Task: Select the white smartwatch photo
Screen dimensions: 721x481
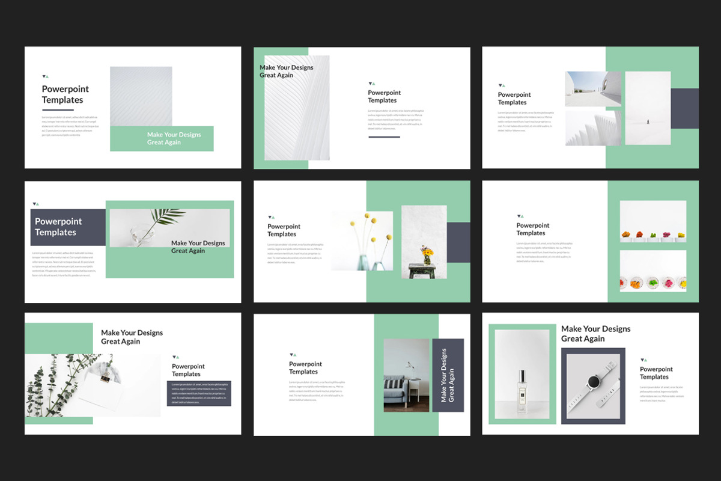Action: pos(593,385)
